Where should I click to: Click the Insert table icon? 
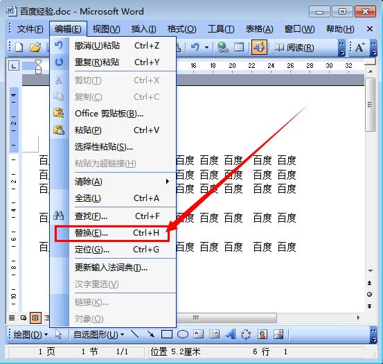(239, 47)
